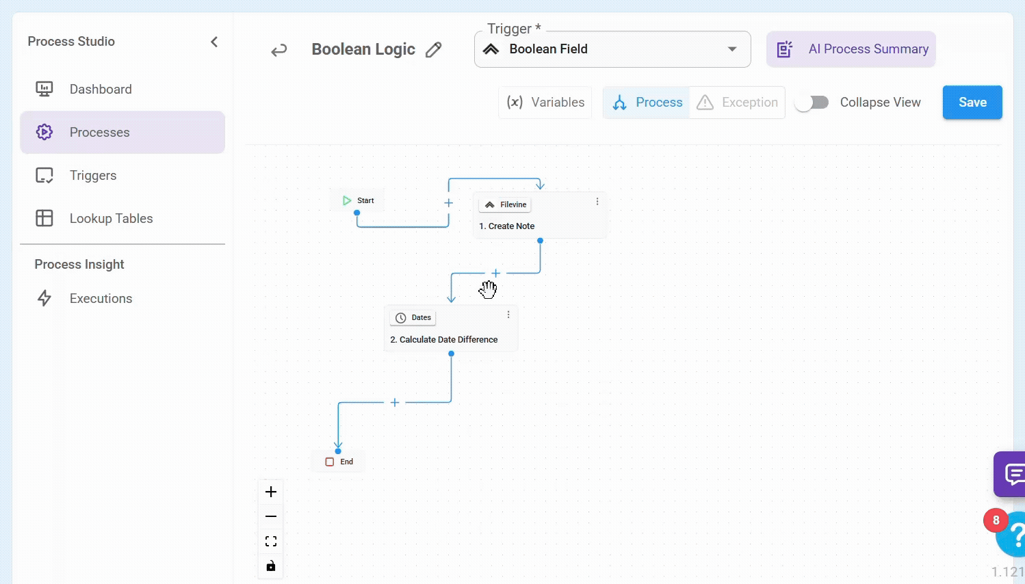The width and height of the screenshot is (1025, 584).
Task: Open the chat widget icon
Action: [1013, 474]
